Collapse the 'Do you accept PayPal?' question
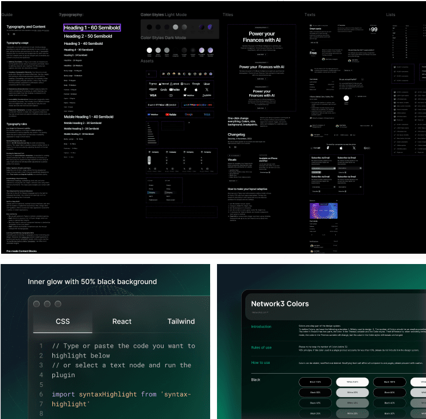The height and width of the screenshot is (419, 426). [362, 79]
